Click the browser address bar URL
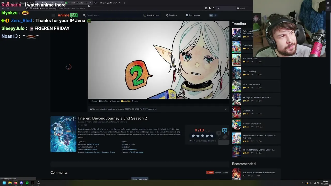 (59, 8)
